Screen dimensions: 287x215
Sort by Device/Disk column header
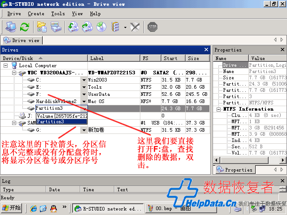(44, 58)
